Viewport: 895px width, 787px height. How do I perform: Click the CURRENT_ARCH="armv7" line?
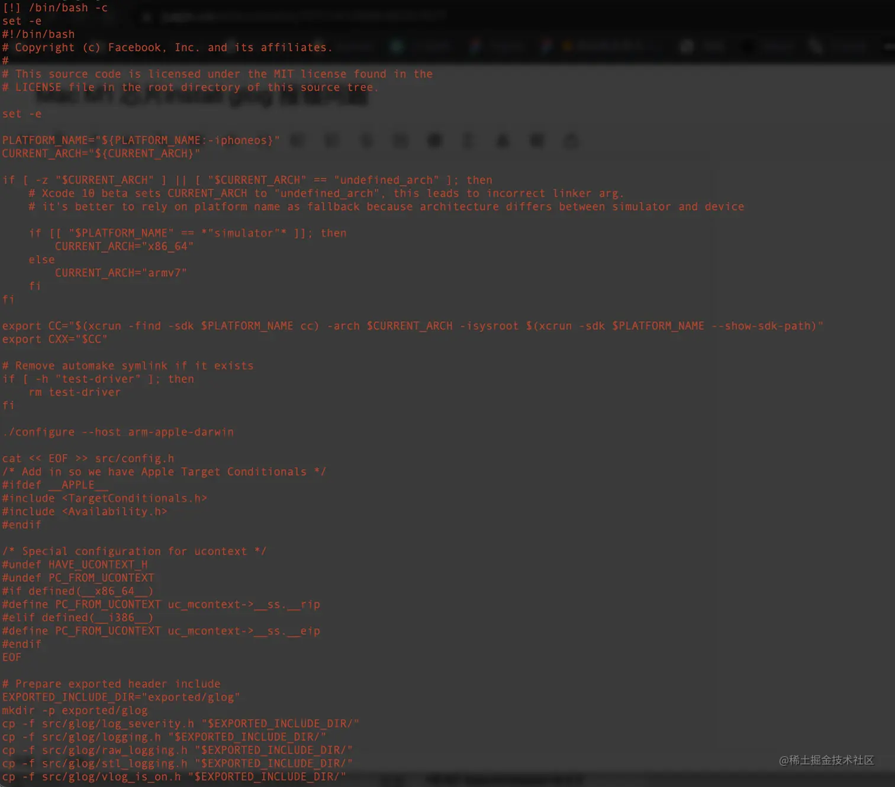[121, 273]
